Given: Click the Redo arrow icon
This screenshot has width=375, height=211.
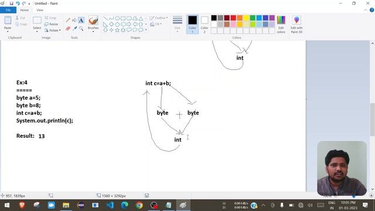Looking at the screenshot, I should pyautogui.click(x=23, y=4).
